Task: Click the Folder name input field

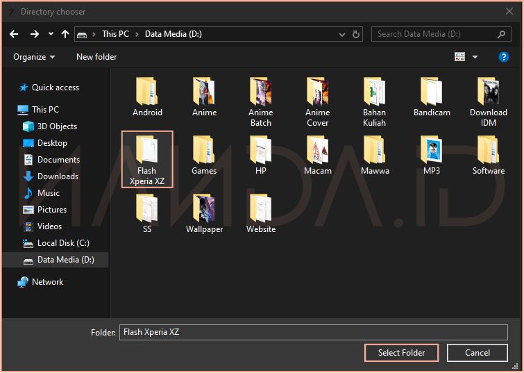Action: (313, 332)
